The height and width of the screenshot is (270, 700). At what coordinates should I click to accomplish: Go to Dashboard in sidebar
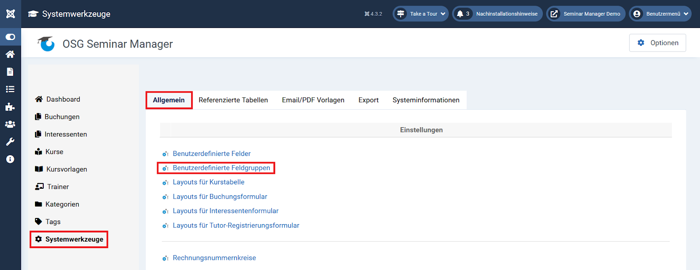(x=63, y=99)
